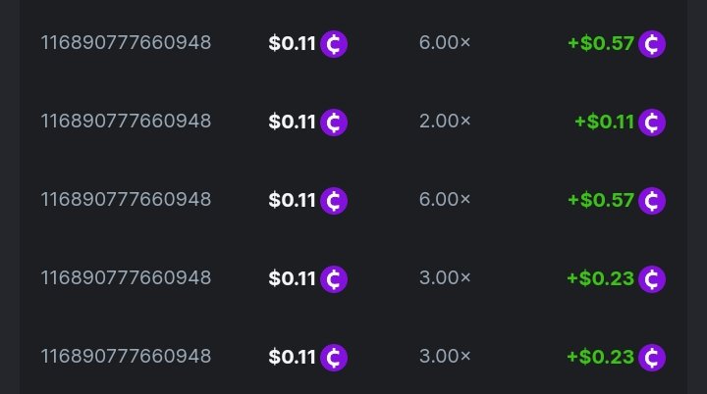Click the 2.00× multiplier value

(x=445, y=122)
